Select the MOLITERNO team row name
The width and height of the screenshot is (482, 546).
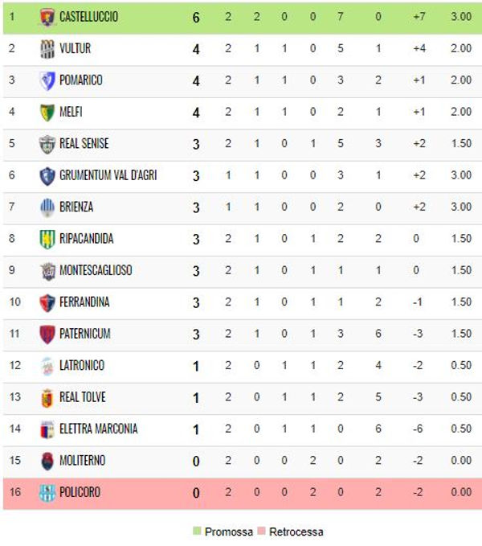pyautogui.click(x=83, y=460)
